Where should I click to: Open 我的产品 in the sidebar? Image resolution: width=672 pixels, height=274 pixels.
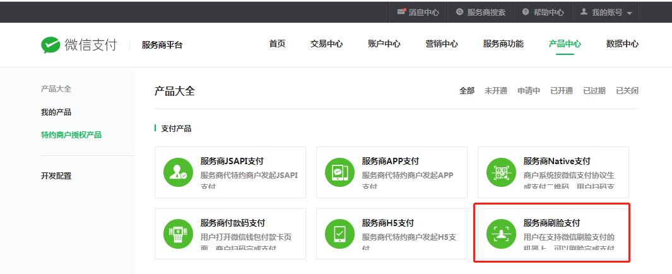coord(56,112)
